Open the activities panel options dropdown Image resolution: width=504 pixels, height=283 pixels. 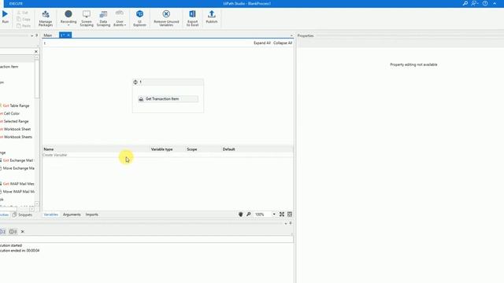click(31, 35)
